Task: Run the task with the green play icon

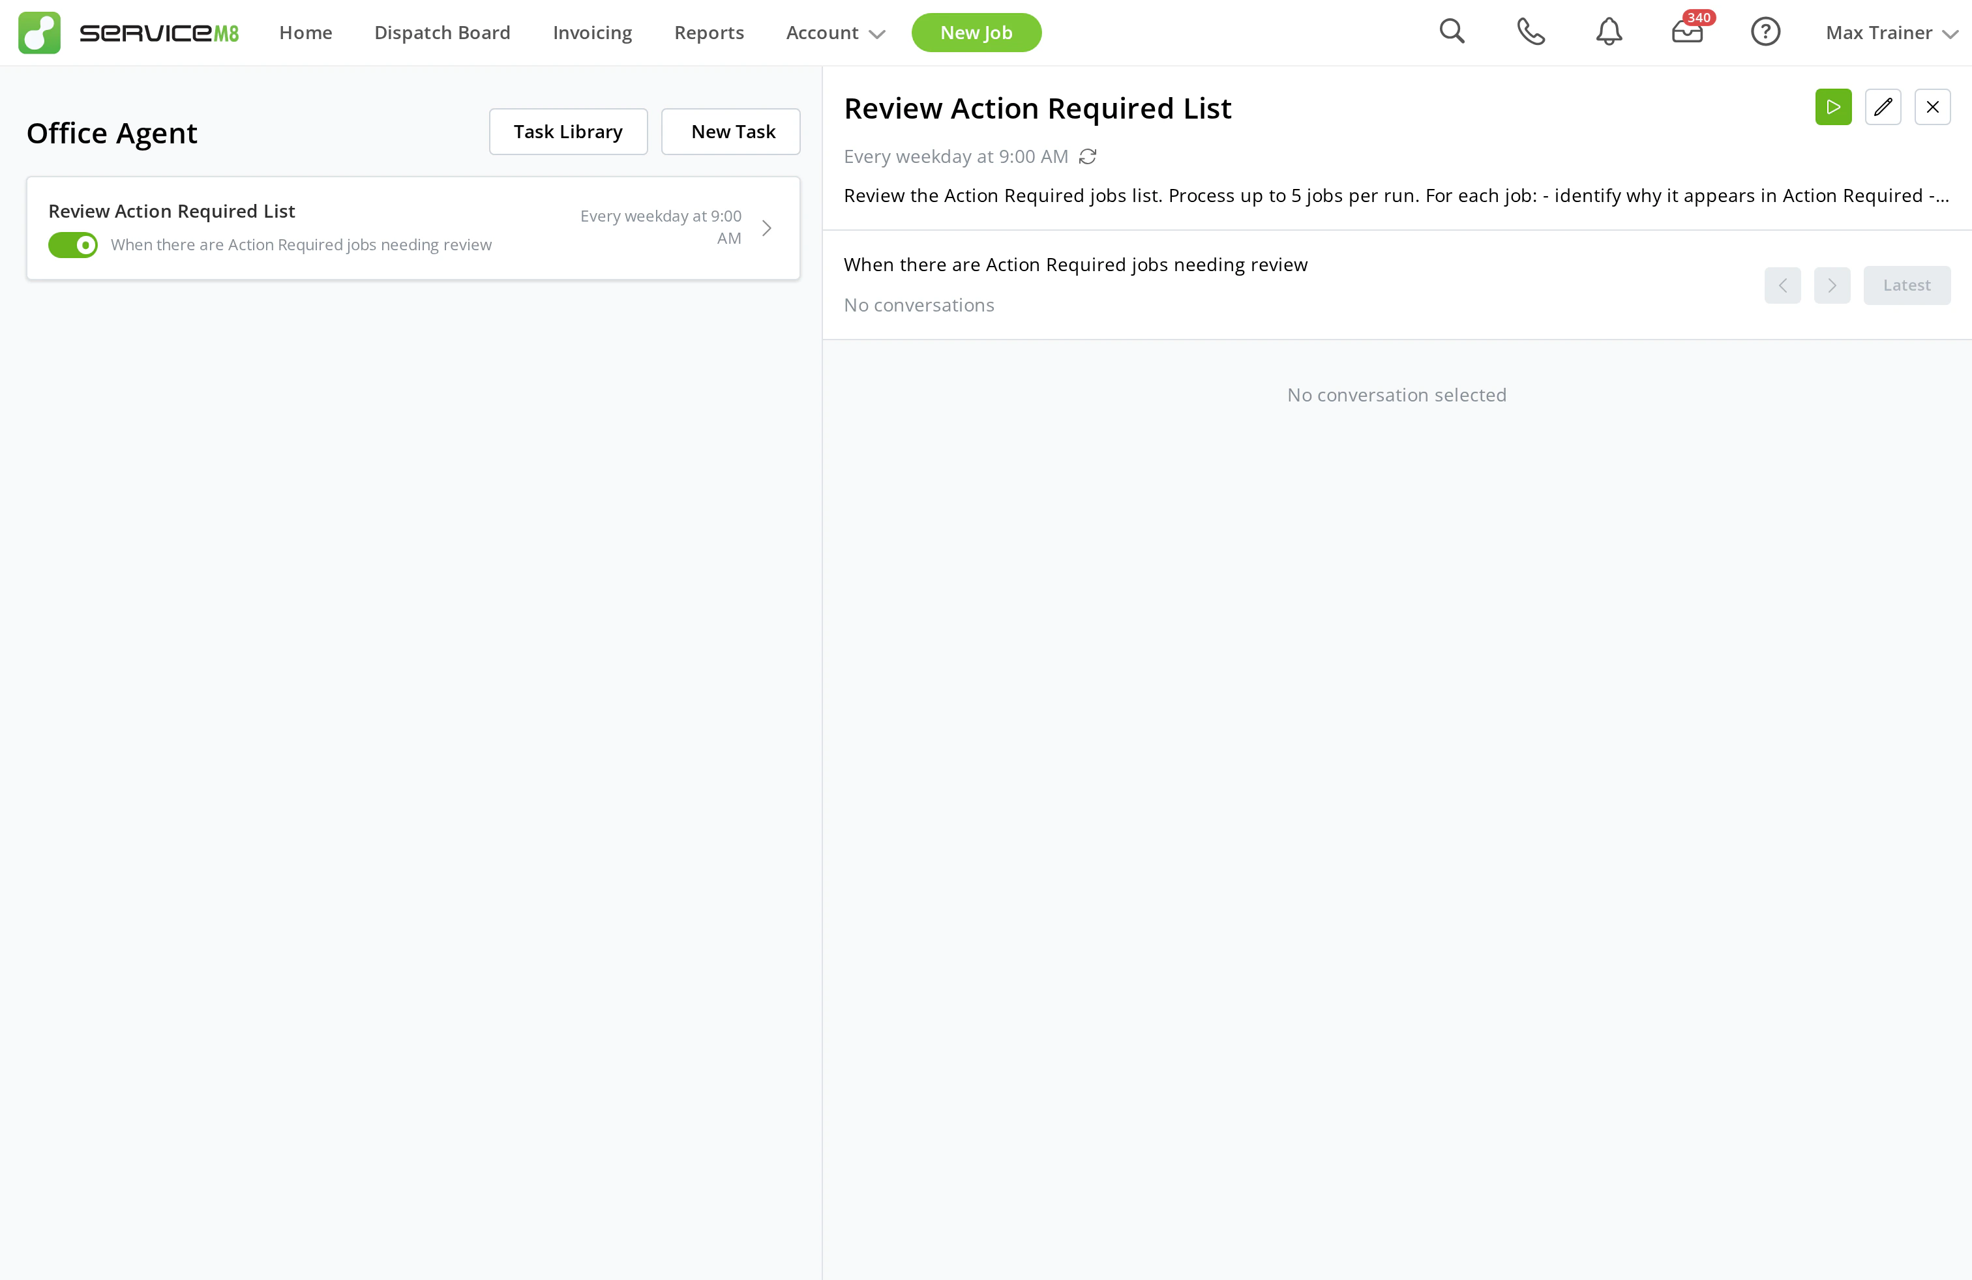Action: (1833, 107)
